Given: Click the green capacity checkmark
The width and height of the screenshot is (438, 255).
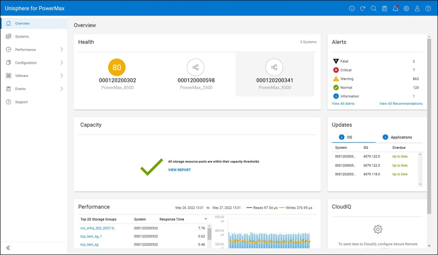Looking at the screenshot, I should click(152, 167).
